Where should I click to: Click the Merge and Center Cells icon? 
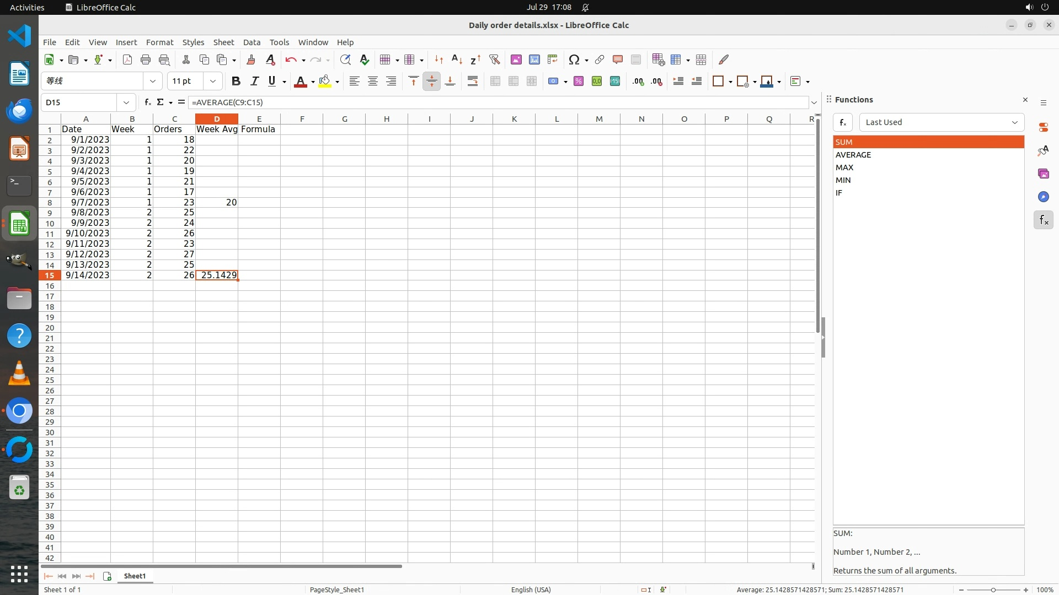click(495, 81)
